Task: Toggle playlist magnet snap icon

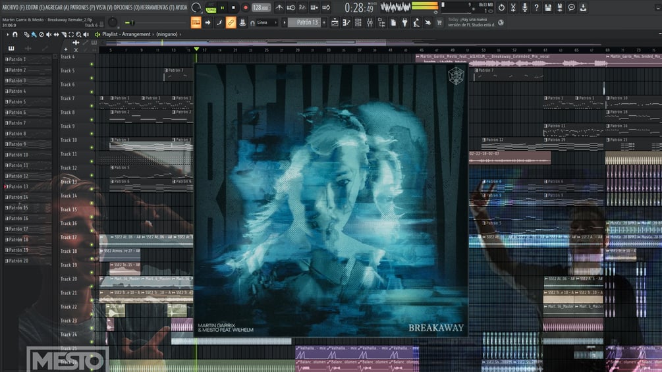Action: 14,34
